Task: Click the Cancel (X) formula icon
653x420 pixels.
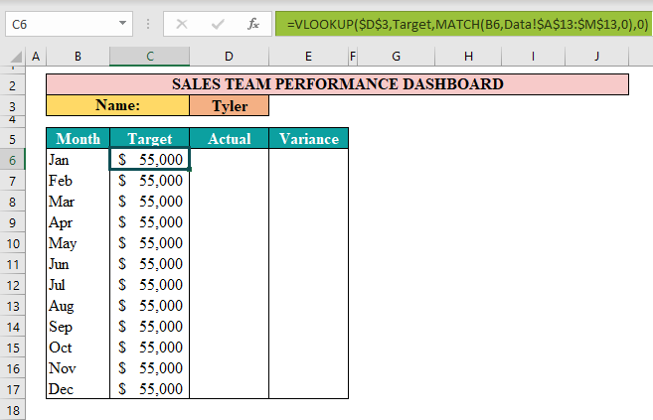Action: click(182, 24)
